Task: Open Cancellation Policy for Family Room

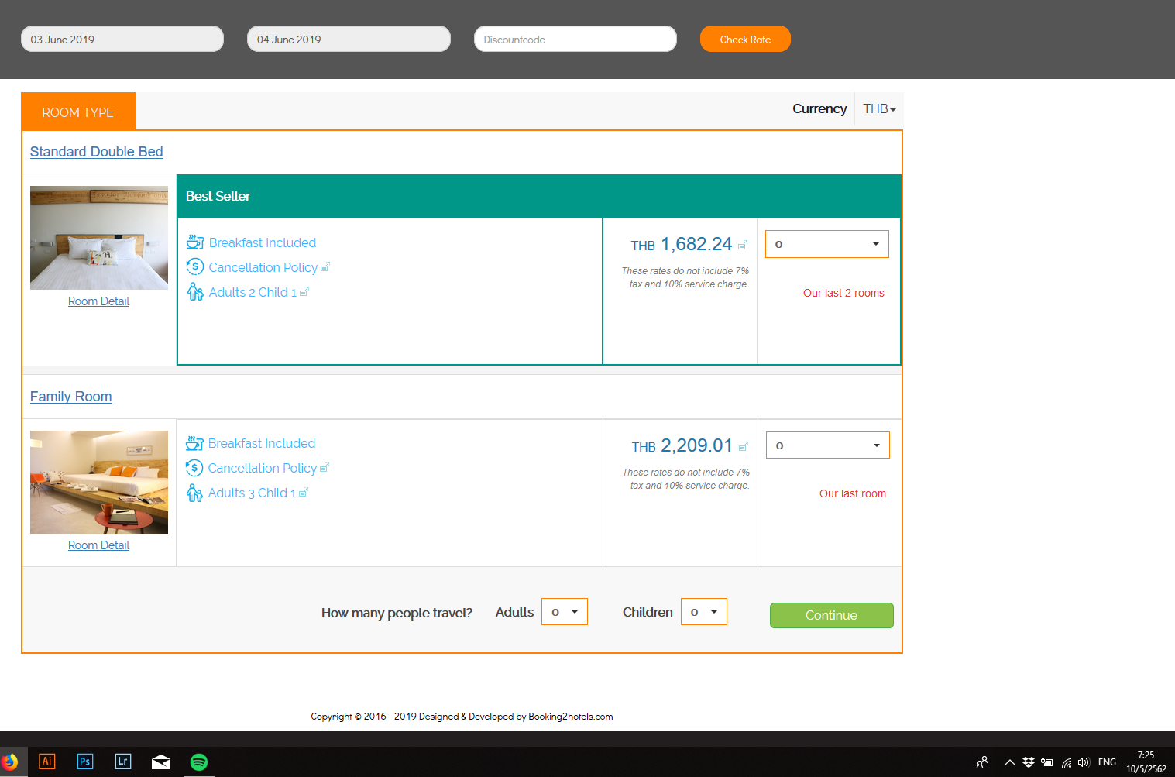Action: (263, 468)
